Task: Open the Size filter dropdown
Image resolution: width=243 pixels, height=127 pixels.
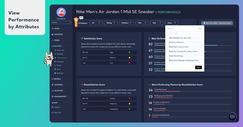Action: 157,23
